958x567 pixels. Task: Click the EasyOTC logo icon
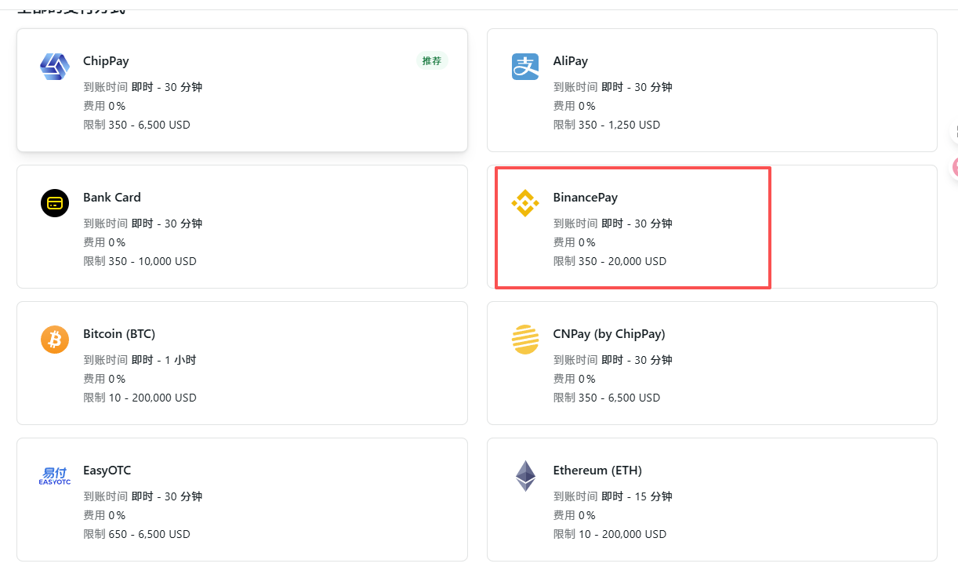pyautogui.click(x=55, y=475)
